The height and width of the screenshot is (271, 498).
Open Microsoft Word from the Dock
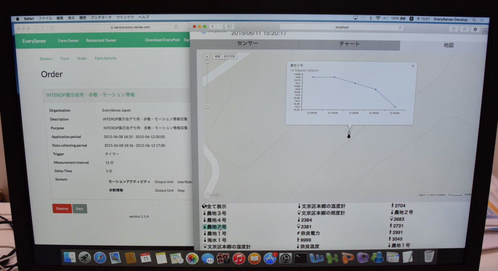316,258
